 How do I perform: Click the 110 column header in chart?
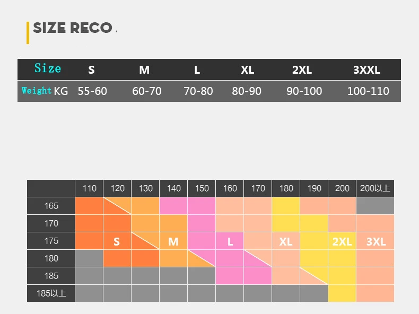(89, 188)
